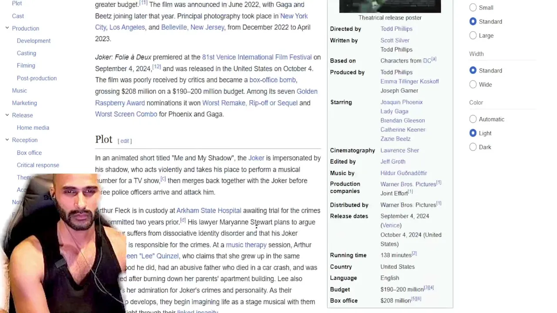Collapse the Reception section in the sidebar
Viewport: 557px width, 313px height.
click(7, 140)
